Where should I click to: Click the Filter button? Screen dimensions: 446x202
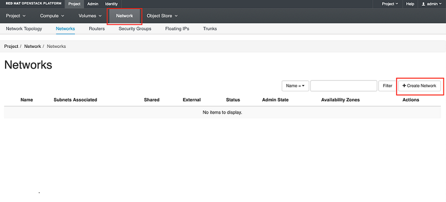click(387, 86)
